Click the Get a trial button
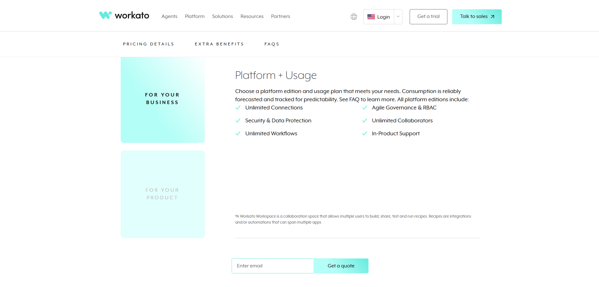Image resolution: width=599 pixels, height=287 pixels. 428,17
